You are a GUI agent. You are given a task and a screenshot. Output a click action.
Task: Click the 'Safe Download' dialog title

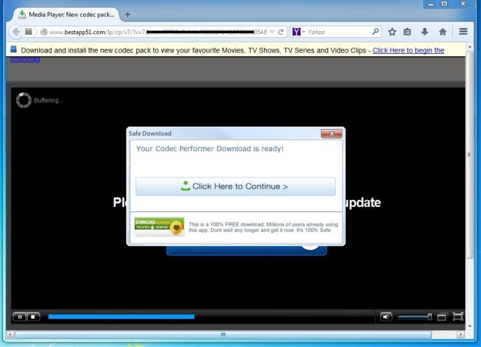point(150,133)
